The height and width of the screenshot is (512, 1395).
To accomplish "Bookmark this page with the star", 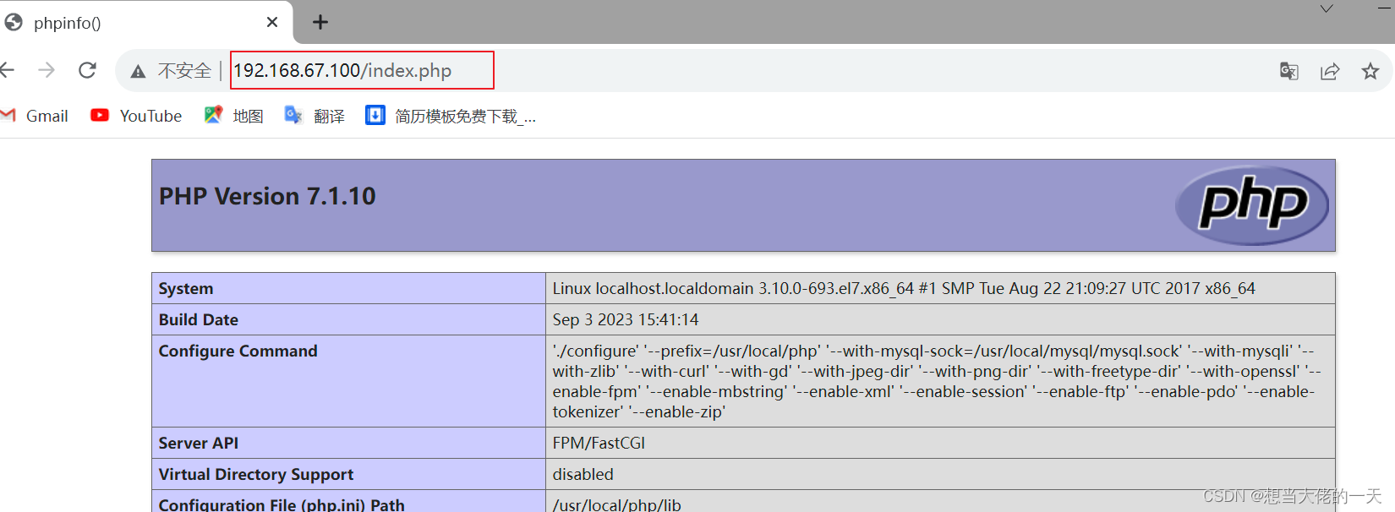I will [1370, 71].
